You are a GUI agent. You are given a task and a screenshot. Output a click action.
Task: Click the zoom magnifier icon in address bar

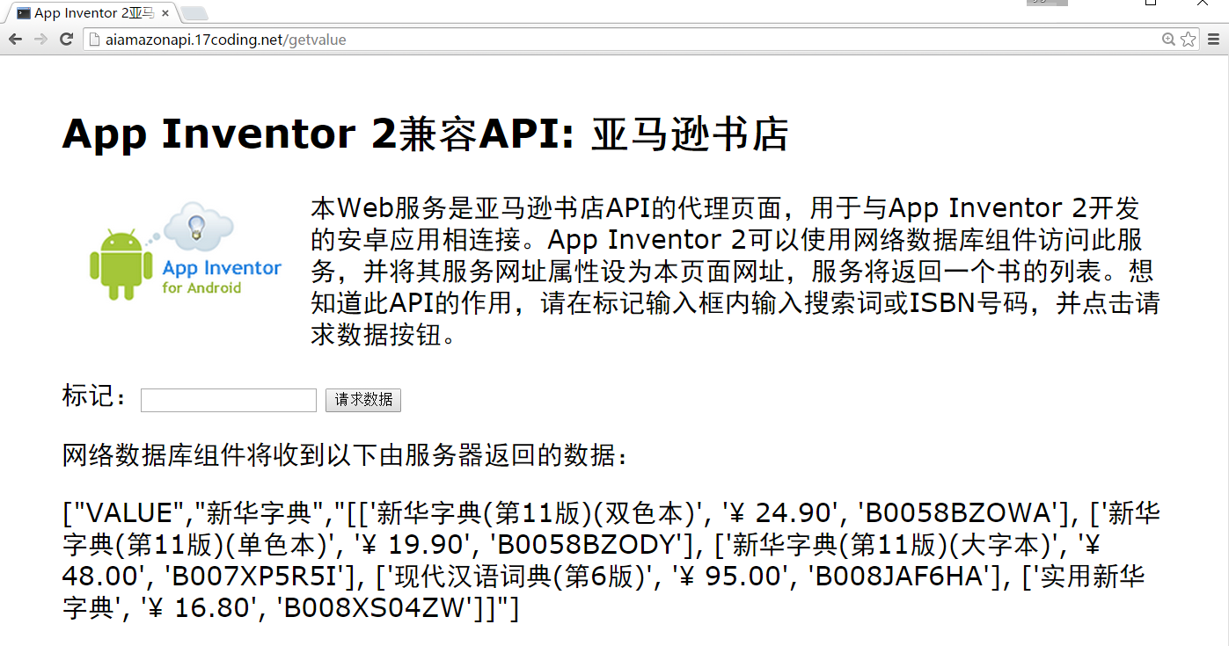coord(1168,40)
